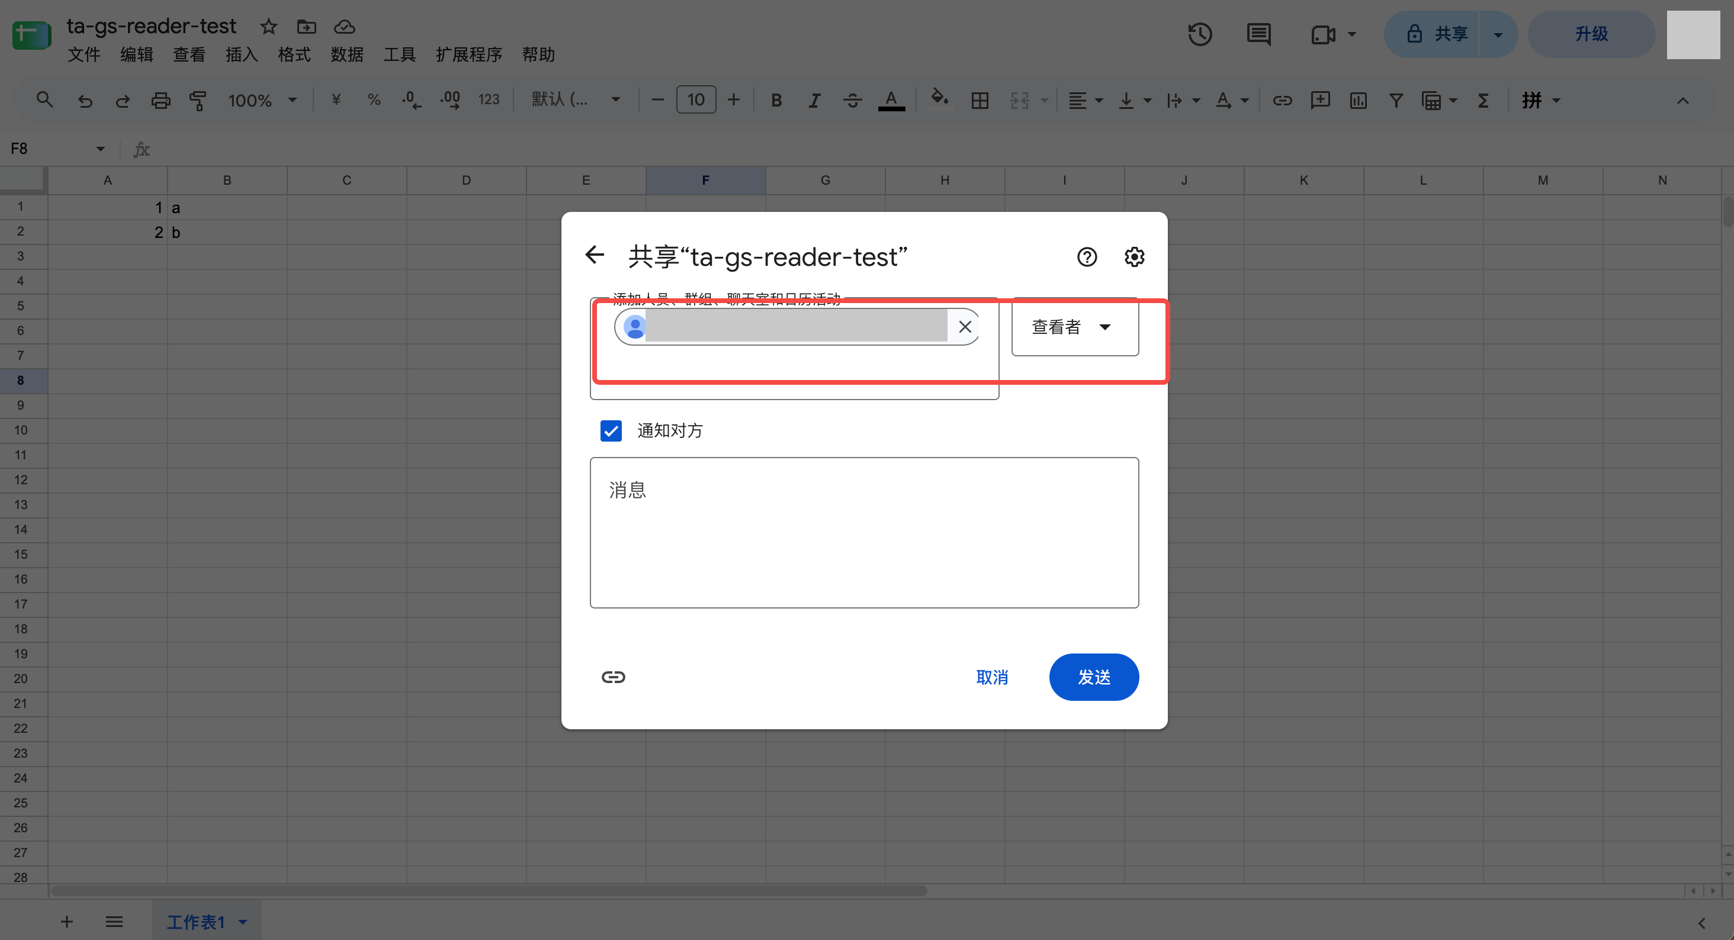The height and width of the screenshot is (940, 1734).
Task: Copy link using the chain icon in dialog
Action: click(613, 677)
